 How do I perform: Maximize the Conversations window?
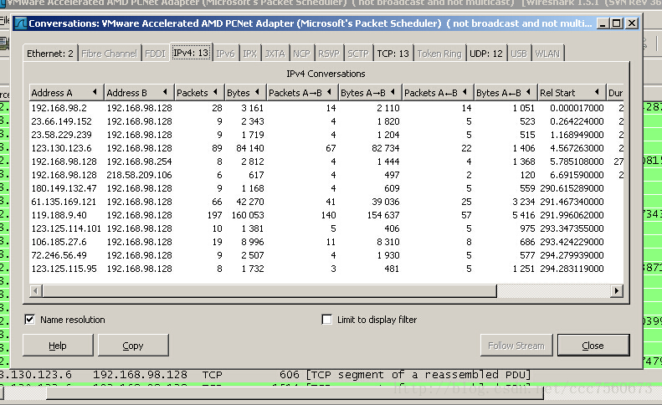coord(617,23)
